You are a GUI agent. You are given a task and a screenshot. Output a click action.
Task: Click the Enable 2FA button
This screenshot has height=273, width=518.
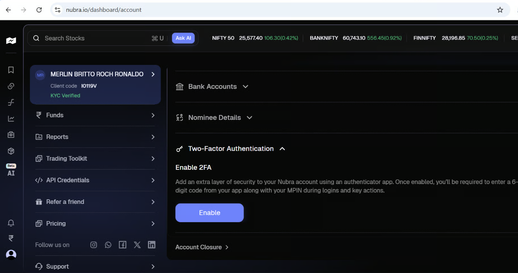209,213
